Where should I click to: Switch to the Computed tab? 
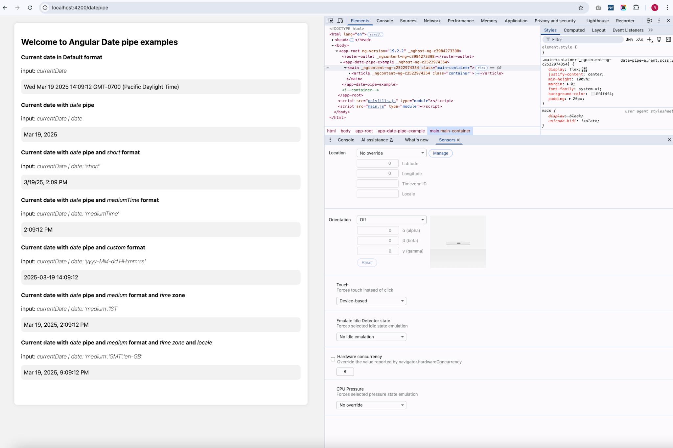click(x=574, y=30)
